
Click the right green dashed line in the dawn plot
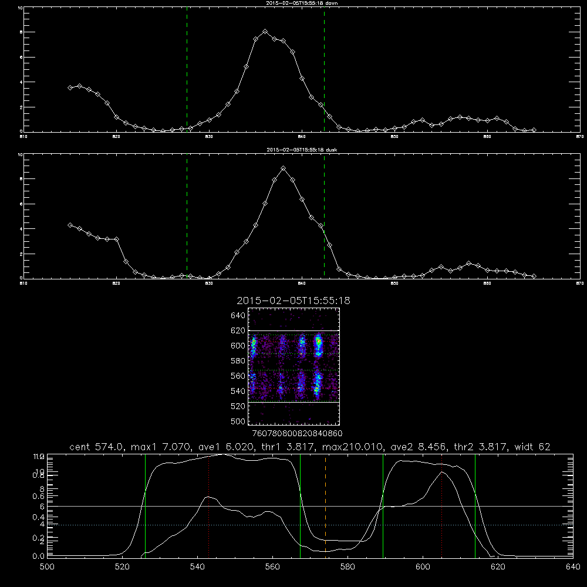point(324,70)
